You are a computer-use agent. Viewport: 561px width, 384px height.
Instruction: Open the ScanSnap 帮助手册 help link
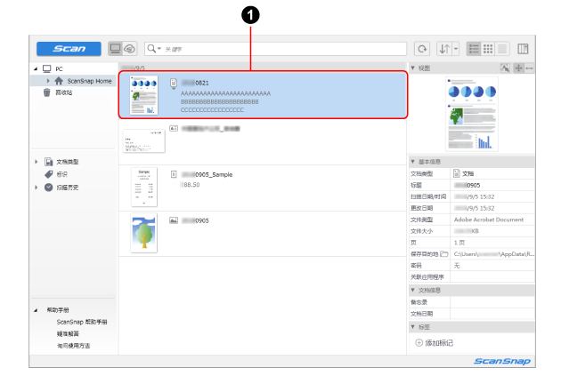[x=82, y=322]
